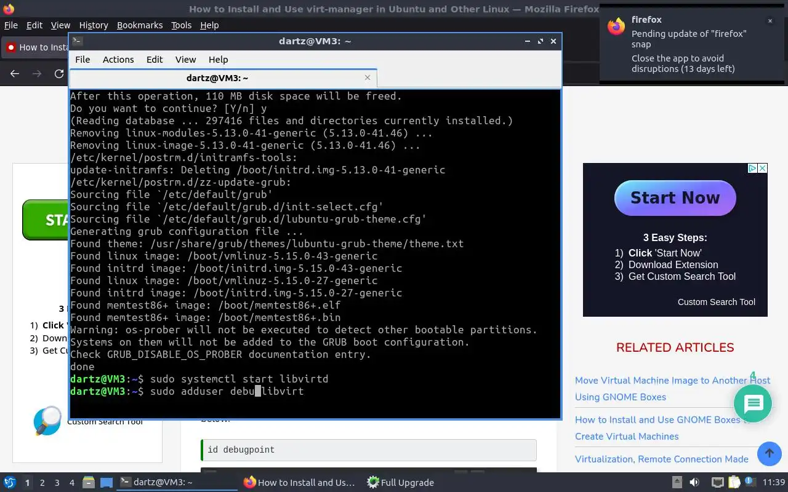The width and height of the screenshot is (788, 492).
Task: Dismiss the Firefox snap update notification
Action: (x=770, y=21)
